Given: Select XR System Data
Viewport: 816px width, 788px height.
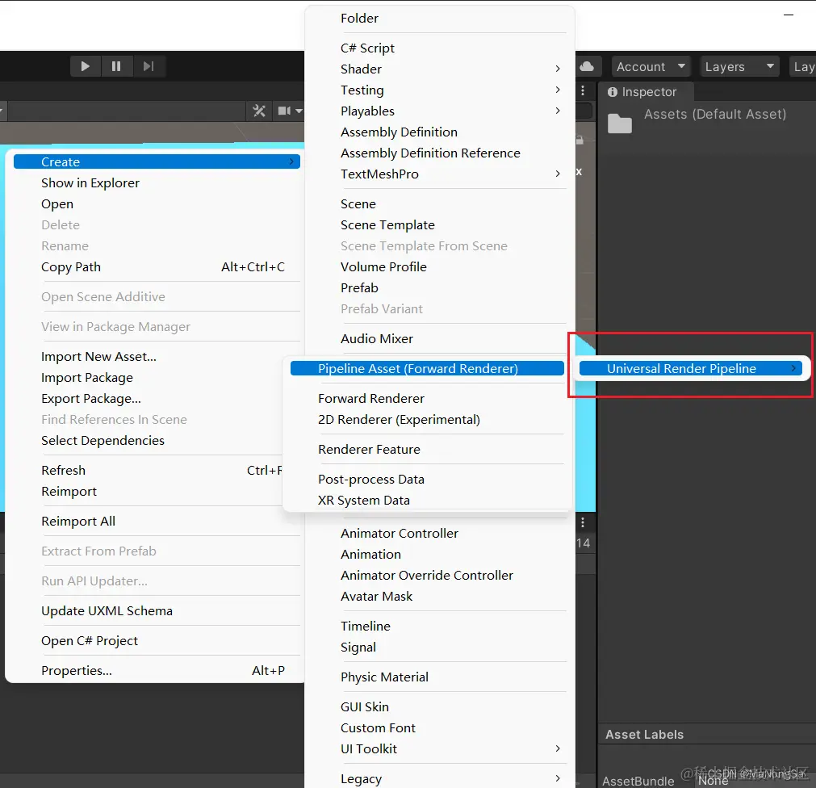Looking at the screenshot, I should (x=427, y=501).
